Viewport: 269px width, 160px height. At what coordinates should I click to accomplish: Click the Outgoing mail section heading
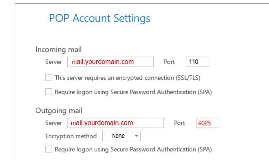tap(59, 111)
